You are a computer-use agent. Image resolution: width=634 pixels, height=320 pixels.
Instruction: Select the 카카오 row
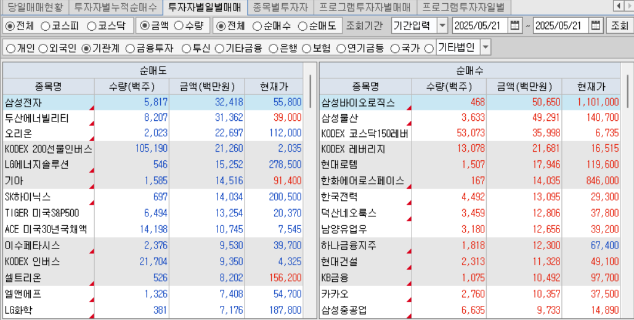tap(470, 294)
